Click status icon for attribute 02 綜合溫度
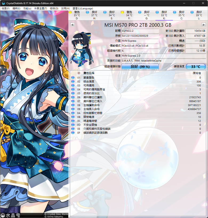 73,81
